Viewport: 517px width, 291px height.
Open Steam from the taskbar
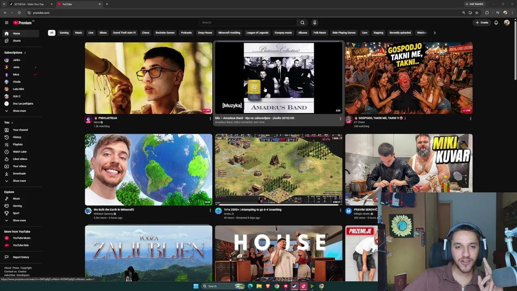point(294,286)
